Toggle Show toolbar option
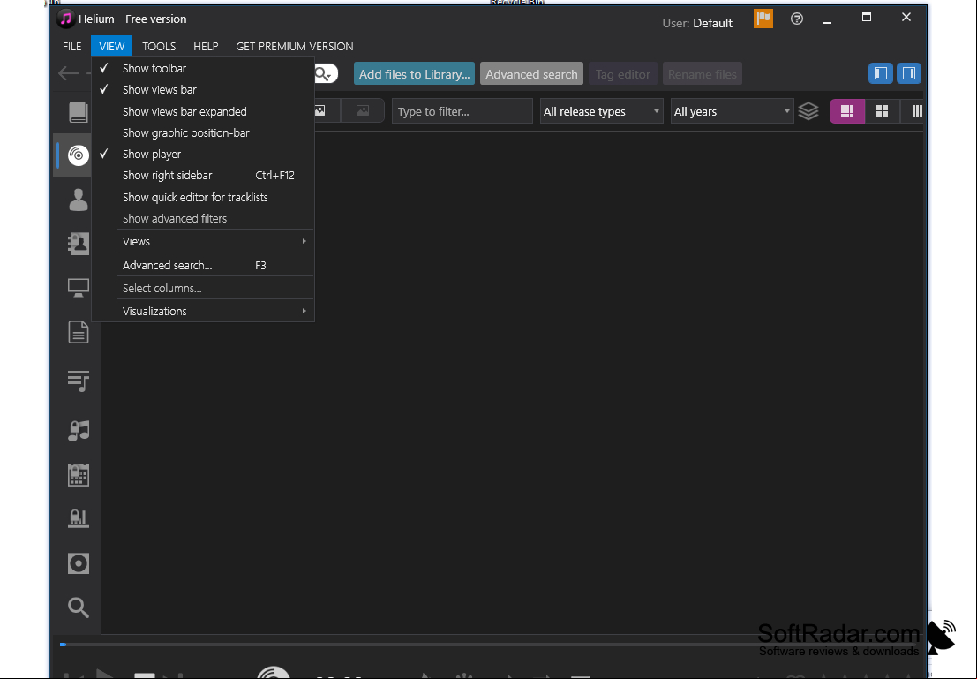This screenshot has height=679, width=977. coord(202,69)
